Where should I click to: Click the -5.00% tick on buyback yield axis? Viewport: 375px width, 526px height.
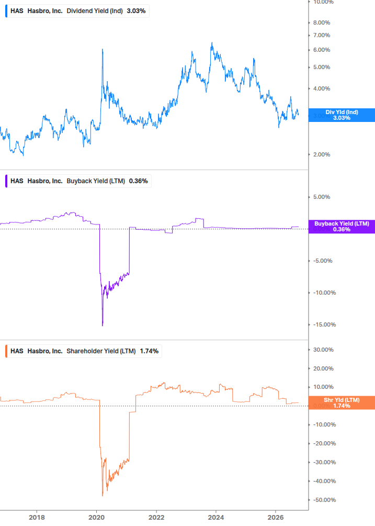pyautogui.click(x=323, y=261)
